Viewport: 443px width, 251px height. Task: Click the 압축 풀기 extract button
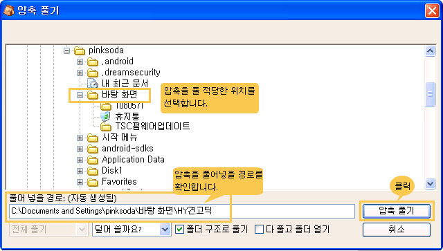pyautogui.click(x=397, y=211)
